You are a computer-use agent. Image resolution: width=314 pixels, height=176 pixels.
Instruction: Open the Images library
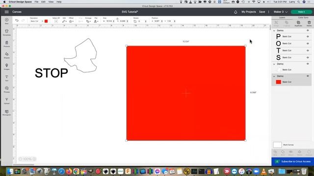click(x=6, y=66)
